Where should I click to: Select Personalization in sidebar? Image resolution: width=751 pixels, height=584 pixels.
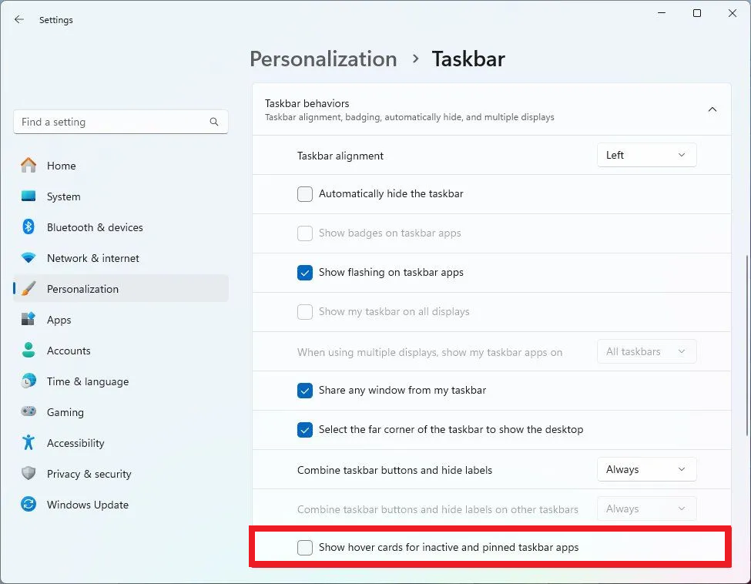121,289
